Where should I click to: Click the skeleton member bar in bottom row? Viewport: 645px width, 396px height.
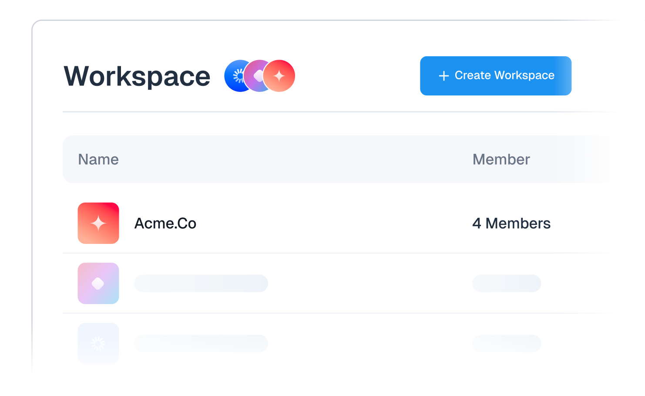click(x=507, y=343)
